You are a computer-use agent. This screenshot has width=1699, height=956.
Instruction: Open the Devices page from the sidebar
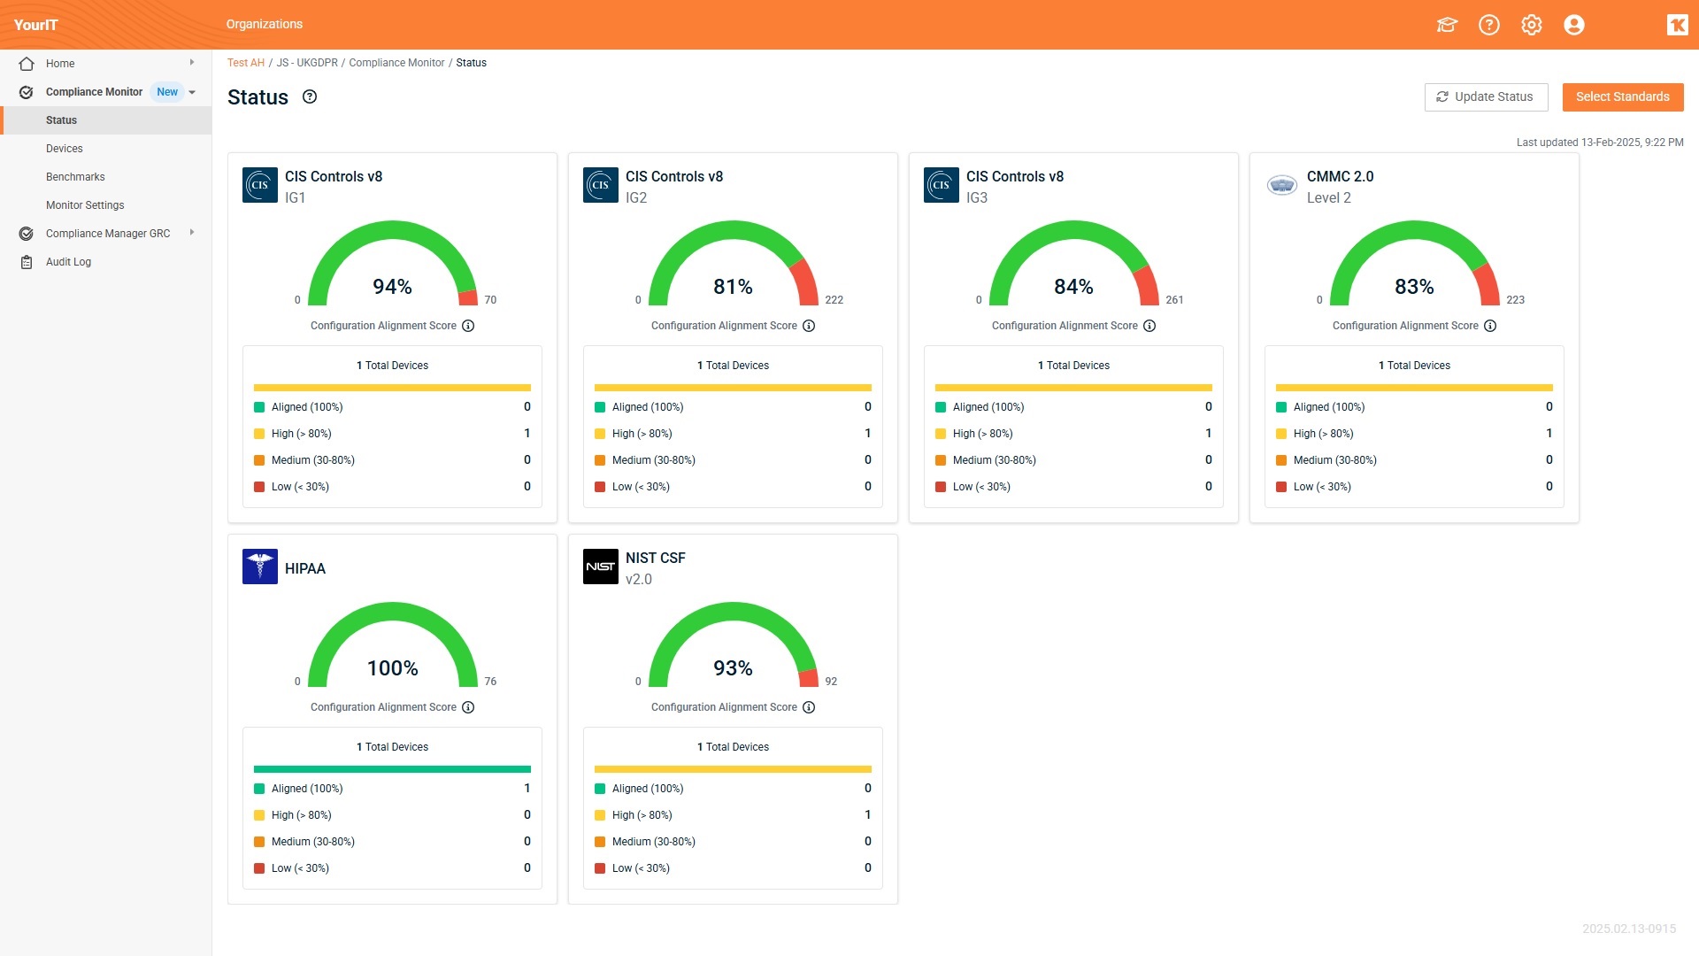65,148
